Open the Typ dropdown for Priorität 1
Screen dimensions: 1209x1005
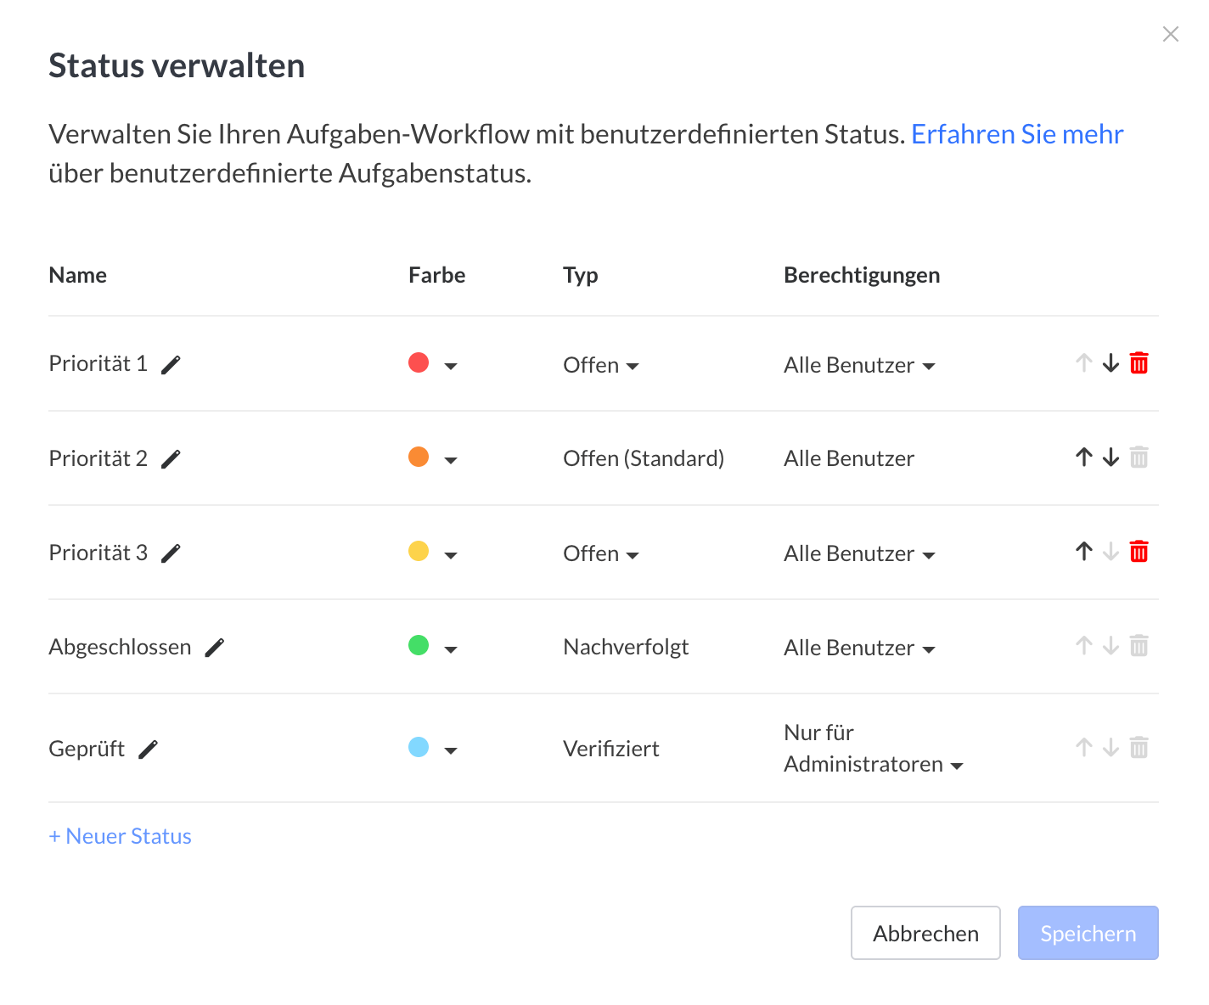tap(601, 366)
